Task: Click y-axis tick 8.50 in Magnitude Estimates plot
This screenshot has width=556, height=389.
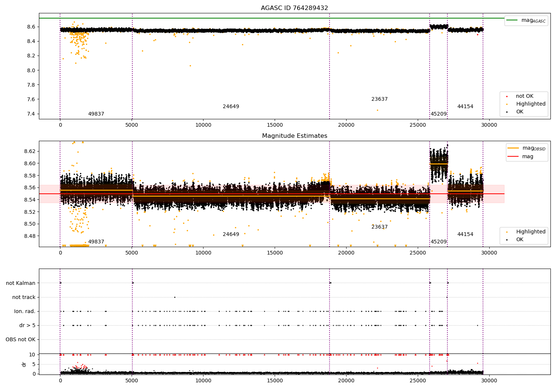Action: tap(29, 224)
